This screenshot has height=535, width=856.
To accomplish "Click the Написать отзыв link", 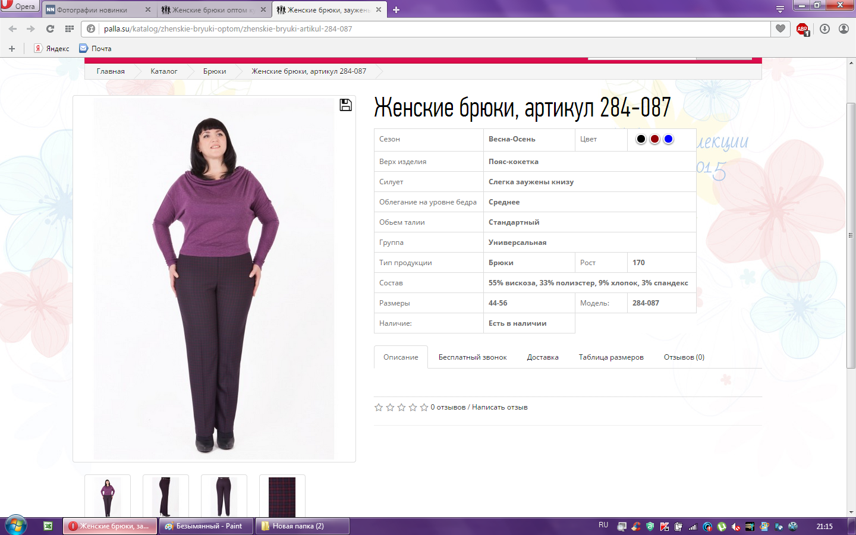I will [x=500, y=407].
